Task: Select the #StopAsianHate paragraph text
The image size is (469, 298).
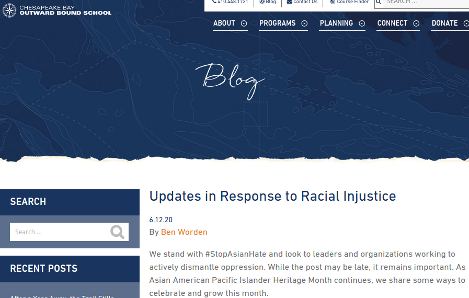Action: (307, 273)
